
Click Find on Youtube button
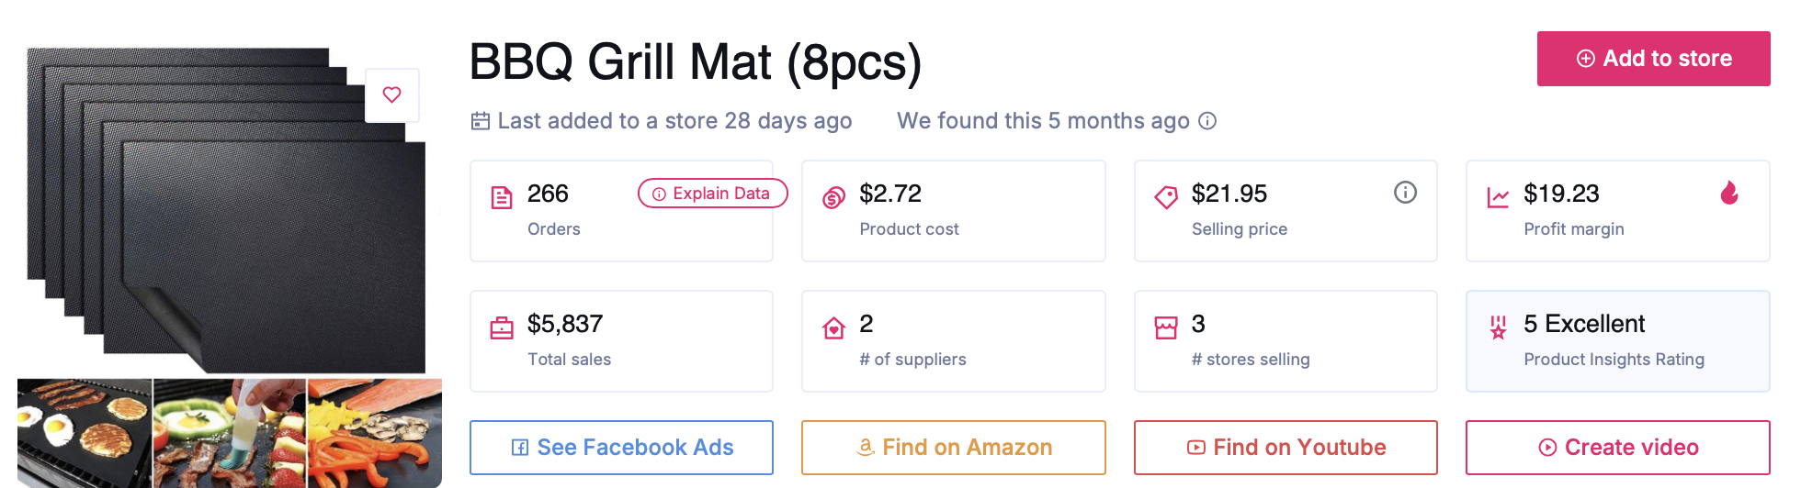tap(1286, 448)
